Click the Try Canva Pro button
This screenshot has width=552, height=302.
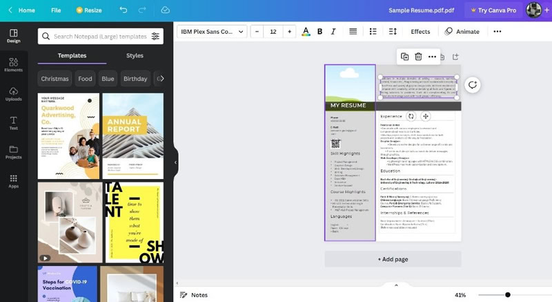(493, 10)
